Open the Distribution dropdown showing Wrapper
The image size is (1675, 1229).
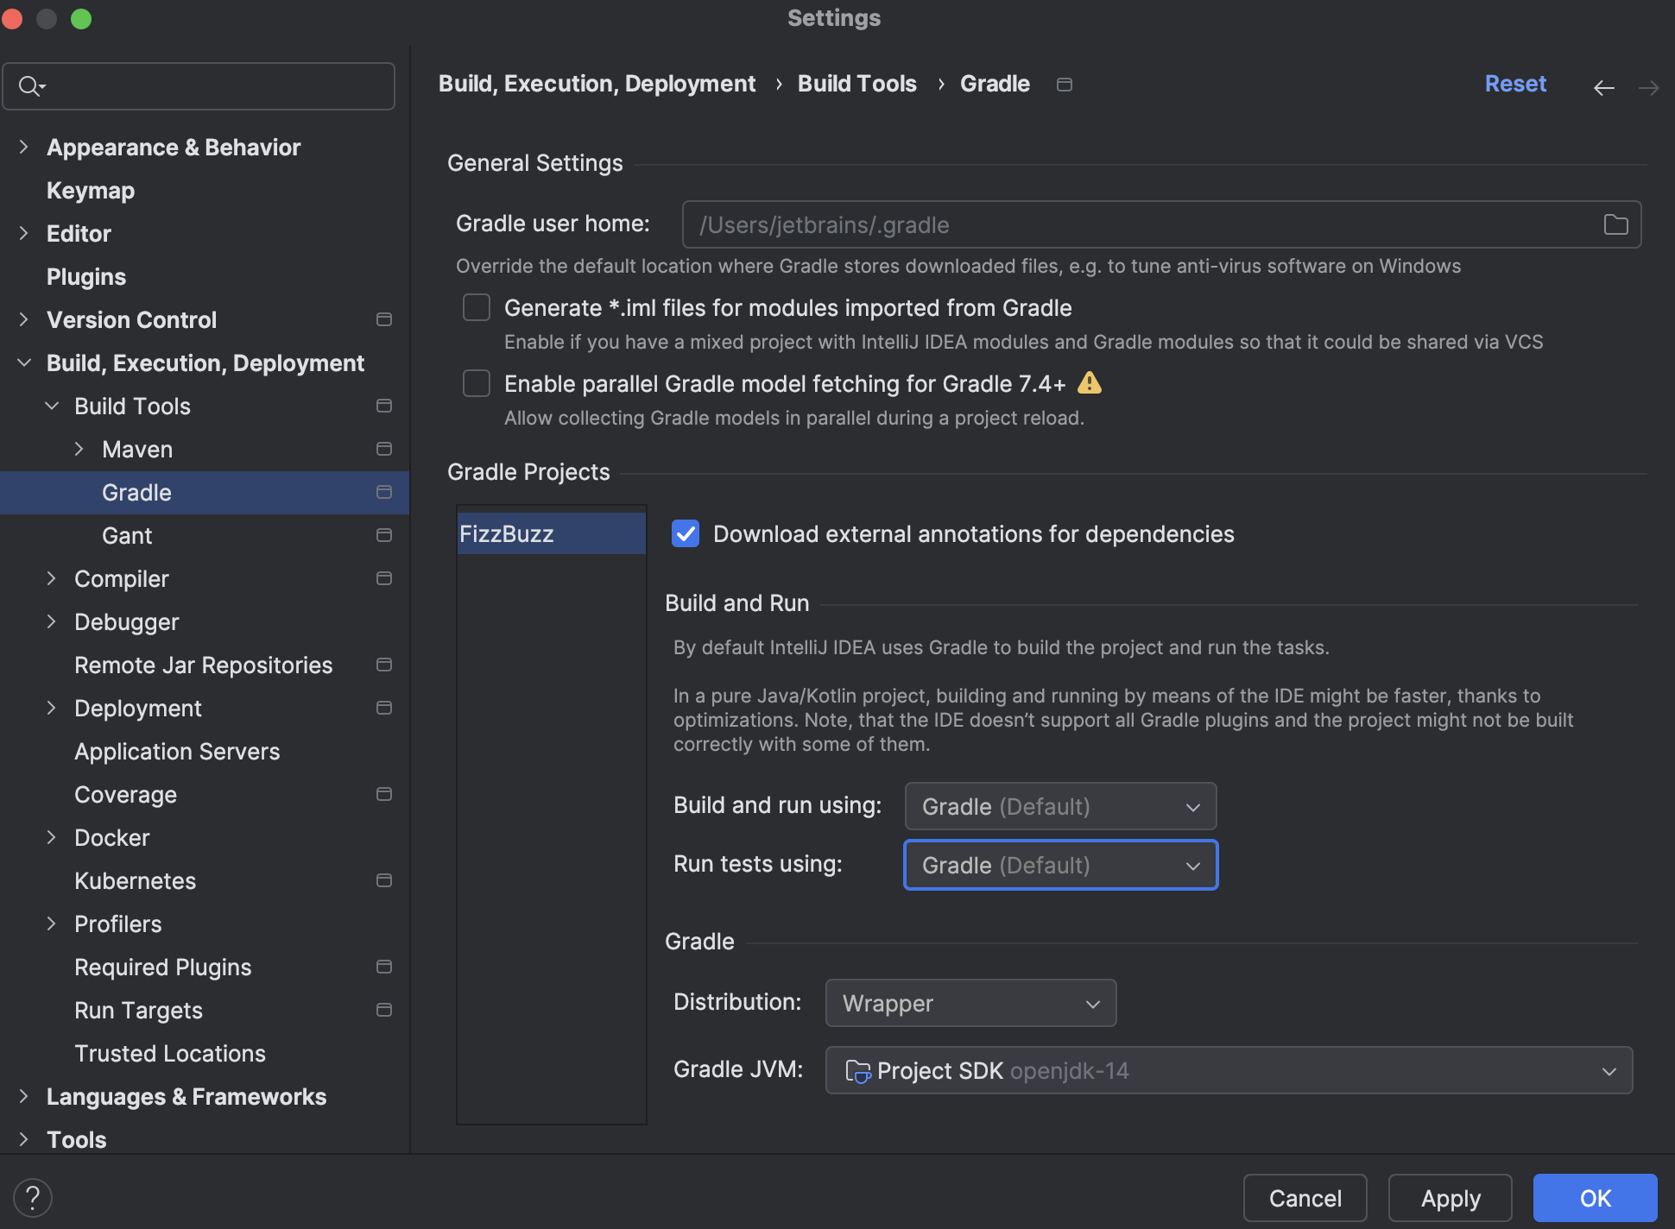[x=970, y=1003]
